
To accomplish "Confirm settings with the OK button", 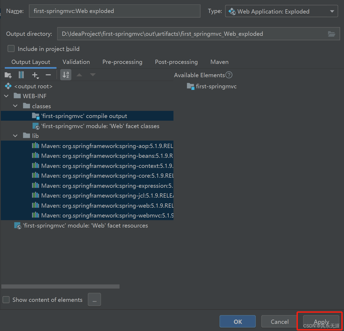I will 237,321.
